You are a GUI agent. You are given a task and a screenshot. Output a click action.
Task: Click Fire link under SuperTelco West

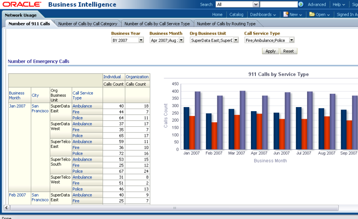pos(76,183)
